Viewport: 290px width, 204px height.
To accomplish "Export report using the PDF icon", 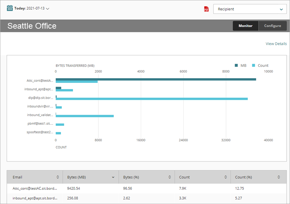I will click(x=207, y=9).
